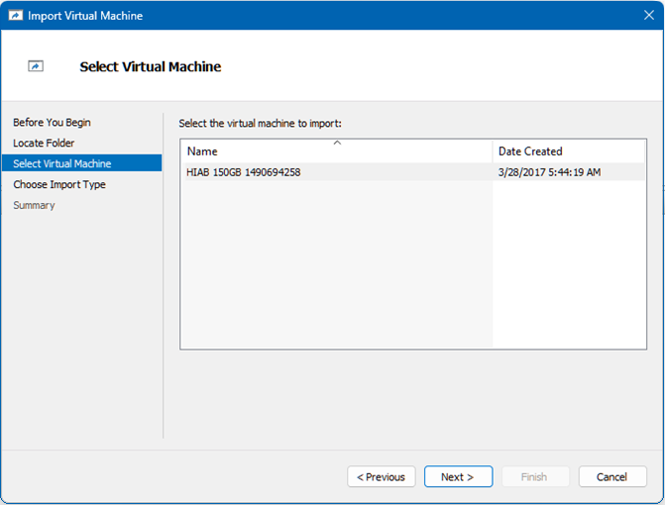Image resolution: width=665 pixels, height=505 pixels.
Task: Proceed with the Next button
Action: [458, 477]
